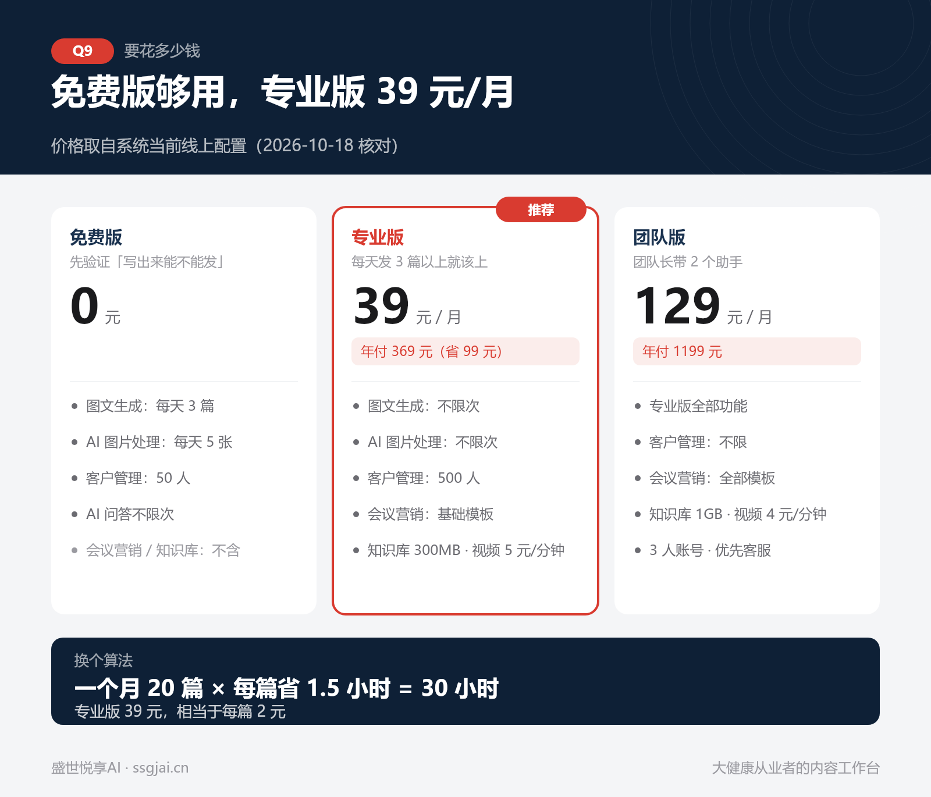This screenshot has width=931, height=797.
Task: Click 先验证「写出来能不能发」subtitle
Action: 148,262
